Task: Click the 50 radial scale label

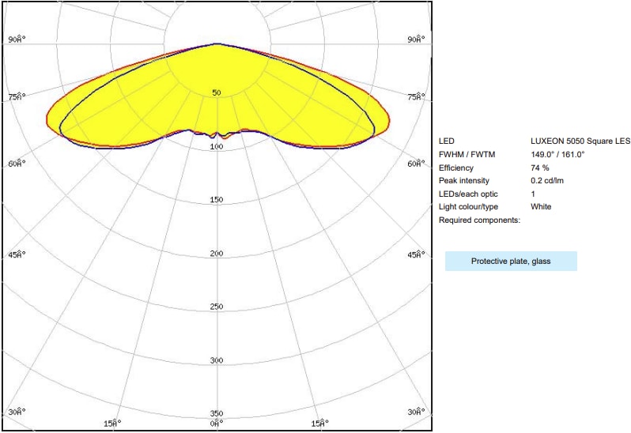Action: point(217,93)
